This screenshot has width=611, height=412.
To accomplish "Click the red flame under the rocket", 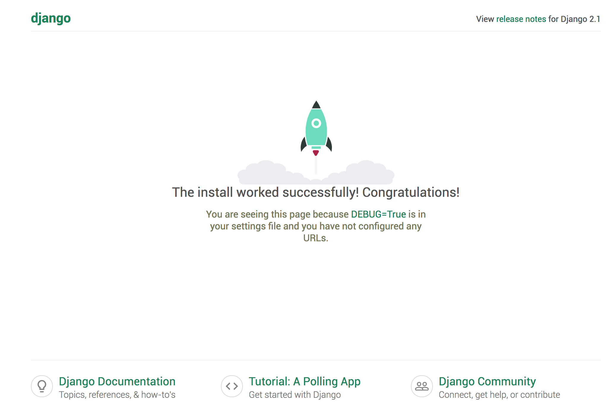I will tap(316, 153).
